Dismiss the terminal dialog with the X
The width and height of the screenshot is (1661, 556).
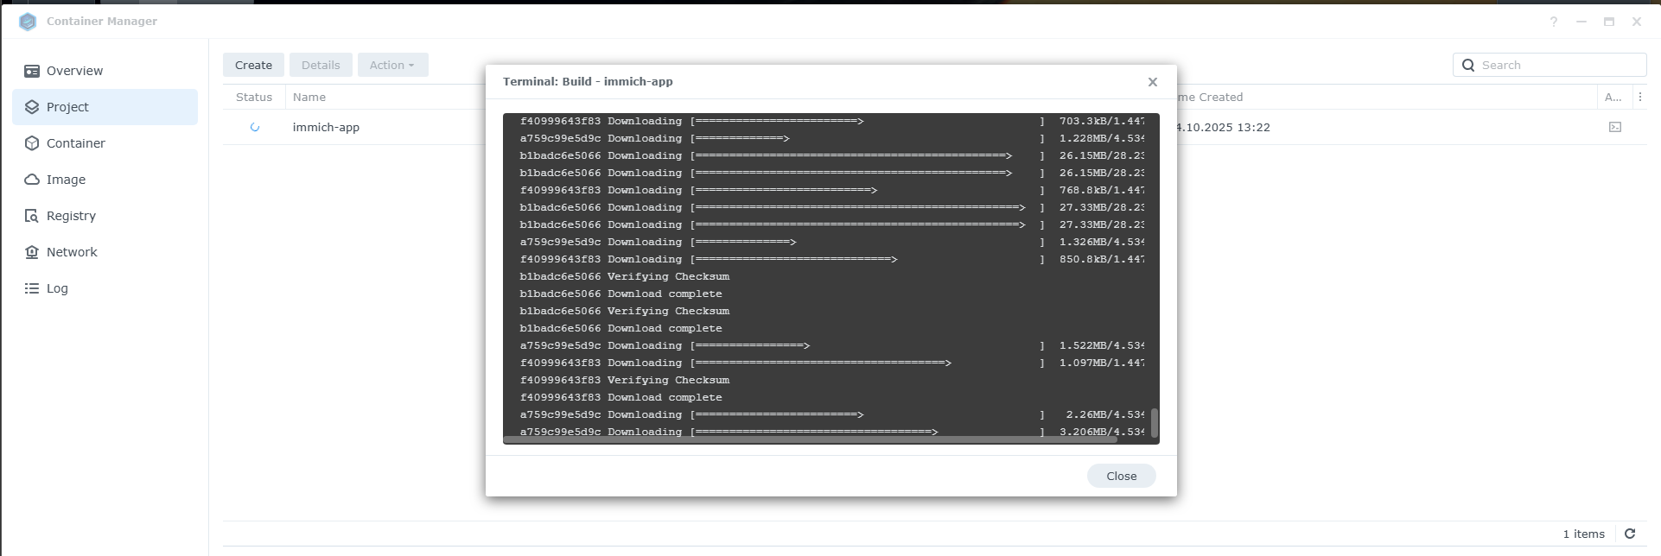pyautogui.click(x=1152, y=82)
